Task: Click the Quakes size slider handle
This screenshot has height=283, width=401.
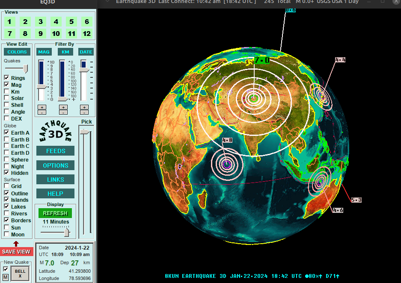Action: [25, 68]
